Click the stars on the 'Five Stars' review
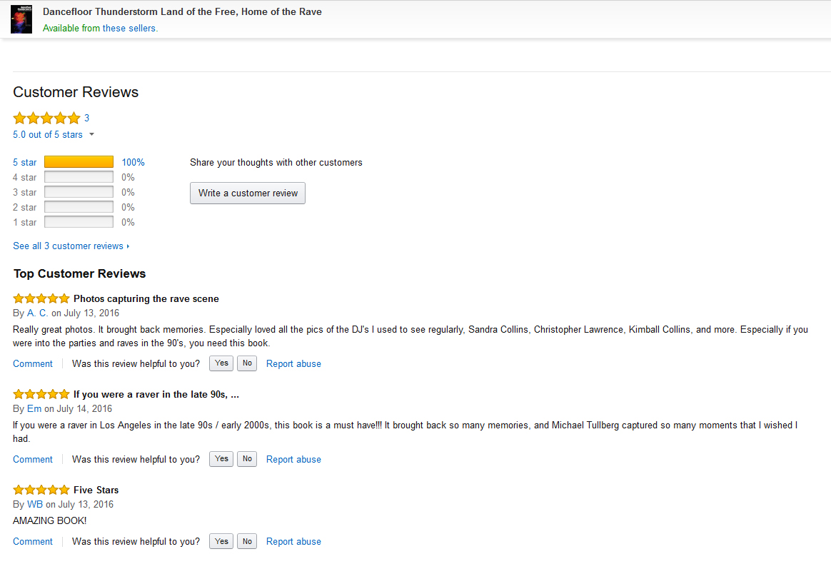This screenshot has height=564, width=831. pos(41,490)
